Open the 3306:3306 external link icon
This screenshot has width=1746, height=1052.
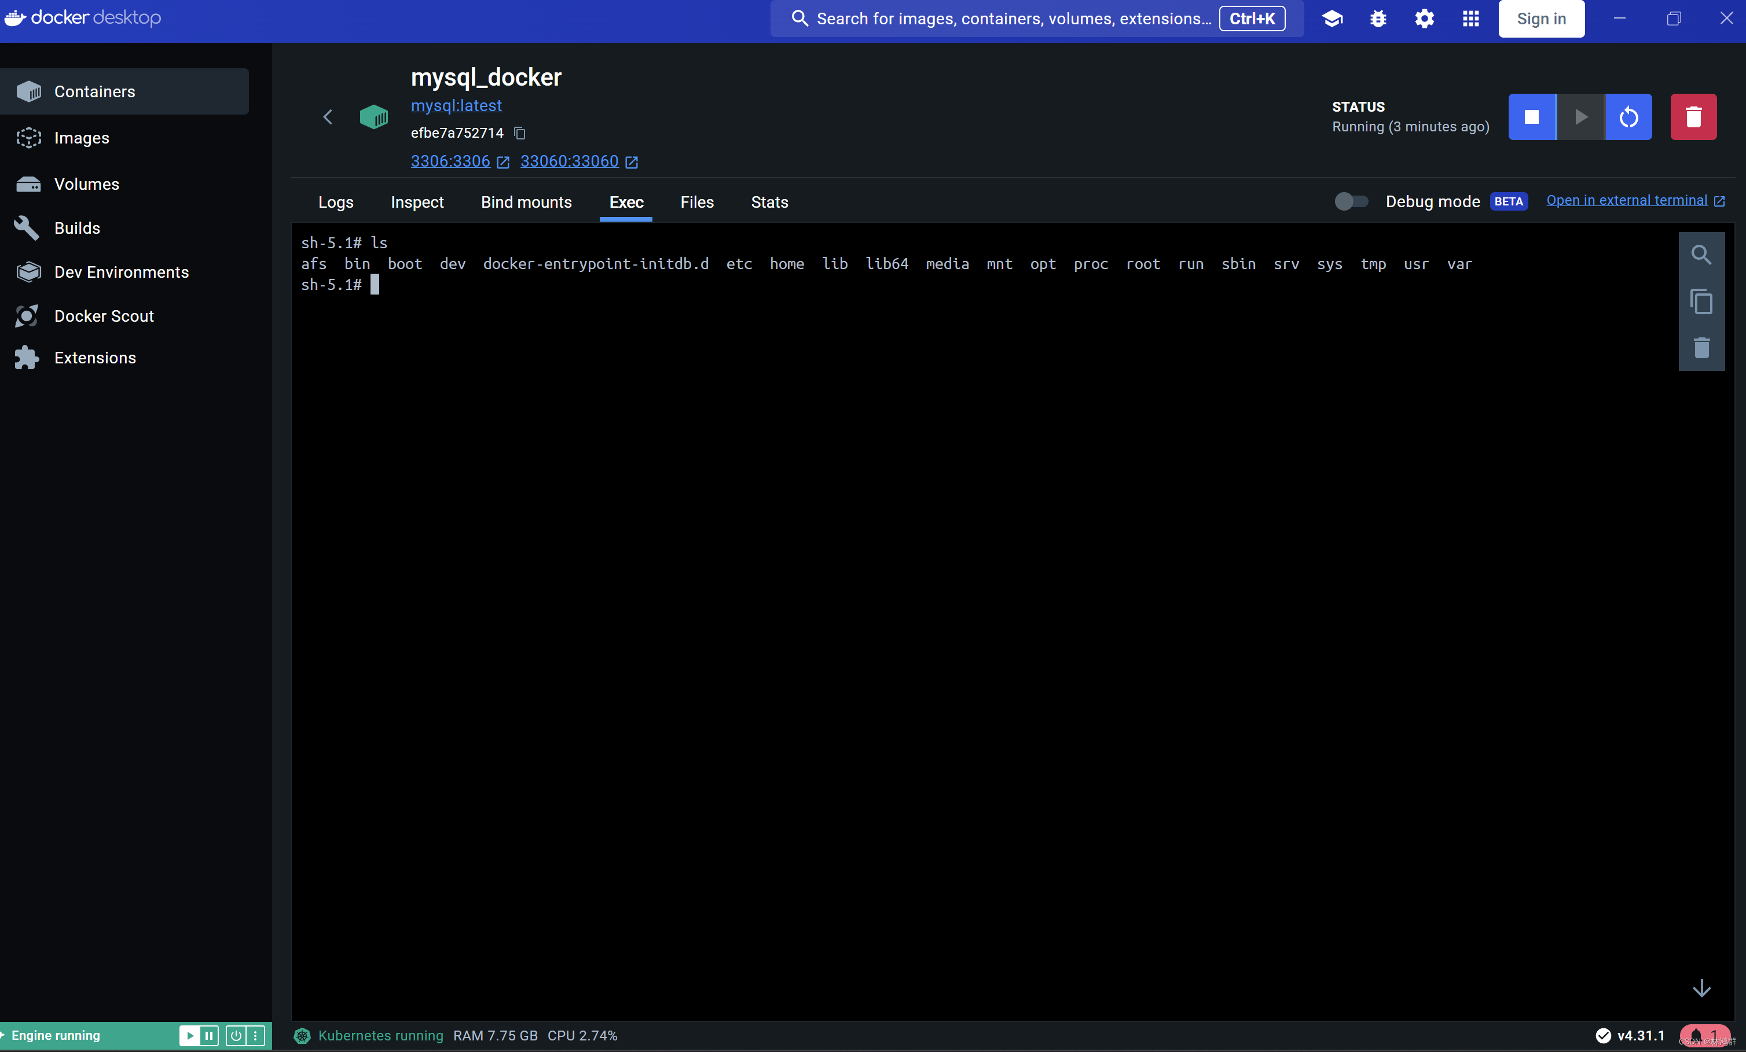(x=503, y=163)
